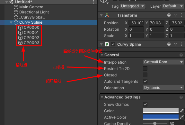Image resolution: width=185 pixels, height=125 pixels.
Task: Click the cube icon beside CP0001
Action: coord(20,33)
